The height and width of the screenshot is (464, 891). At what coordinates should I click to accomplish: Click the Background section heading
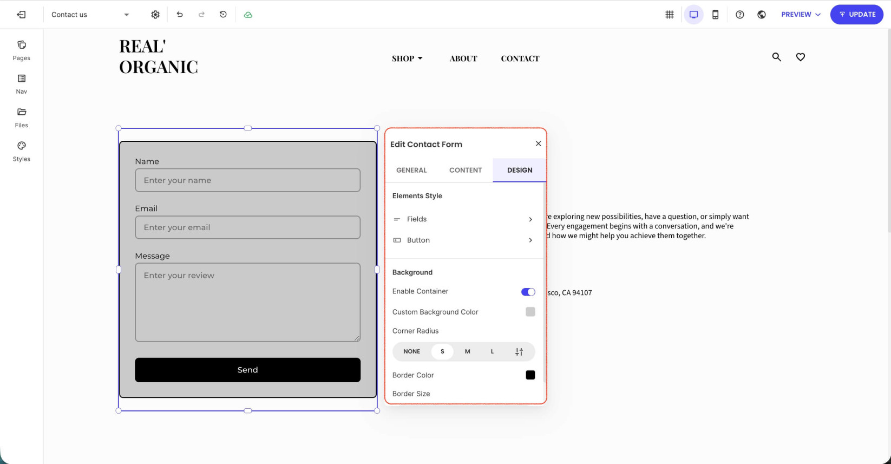coord(412,272)
